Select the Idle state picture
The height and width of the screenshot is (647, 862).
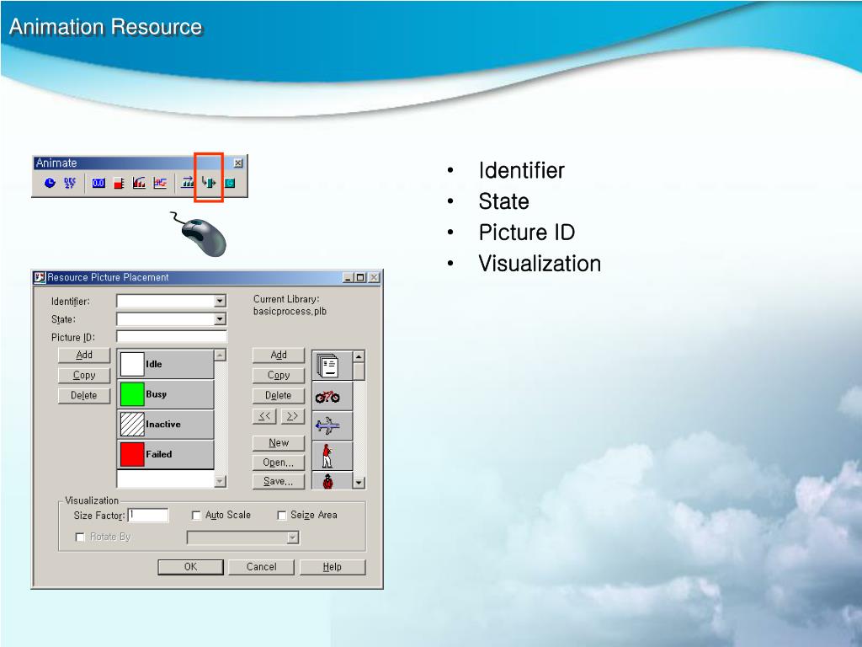point(166,364)
